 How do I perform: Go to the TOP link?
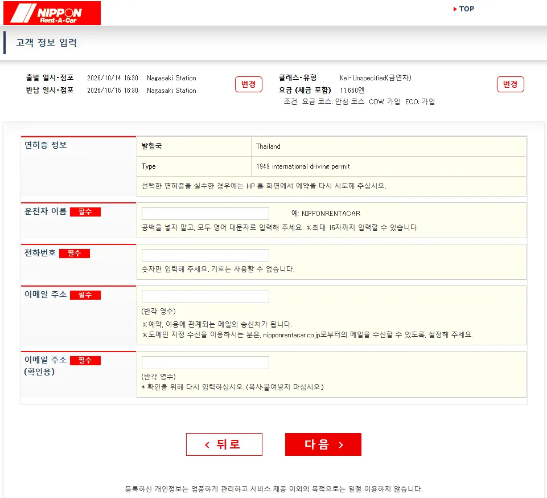click(464, 9)
